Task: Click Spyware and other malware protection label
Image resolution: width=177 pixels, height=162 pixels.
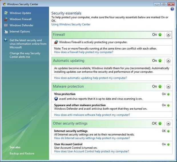Action: [x=80, y=105]
